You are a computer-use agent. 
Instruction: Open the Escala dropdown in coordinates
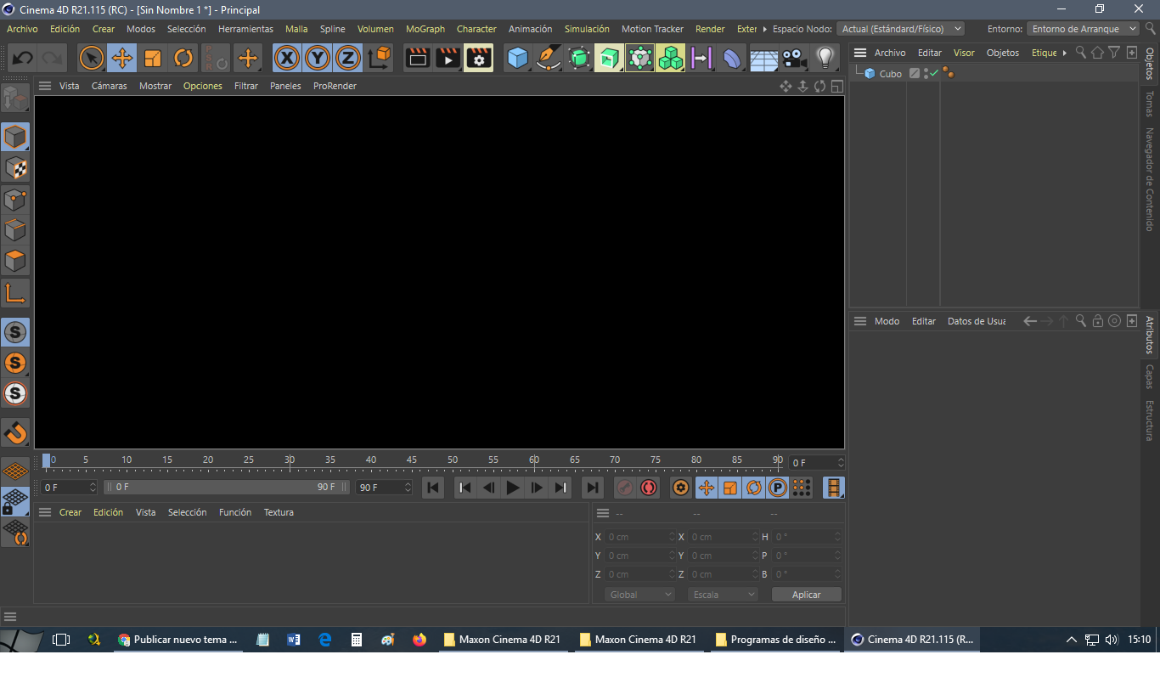(723, 595)
